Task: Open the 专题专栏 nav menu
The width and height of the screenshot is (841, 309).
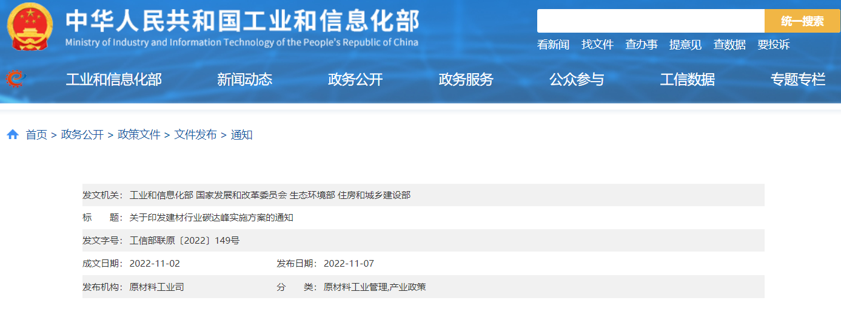Action: 798,79
